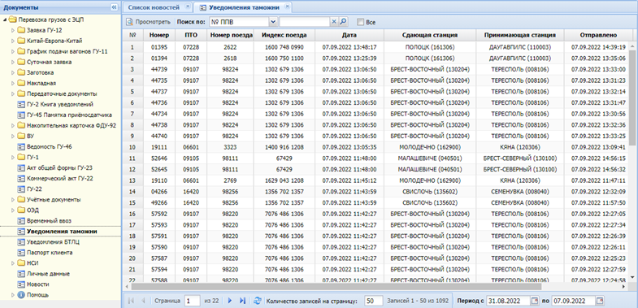Screen dimensions: 638x308
Task: Click cell МАЛАШЕВИЧЕ (040501) in row 11
Action: (x=430, y=158)
